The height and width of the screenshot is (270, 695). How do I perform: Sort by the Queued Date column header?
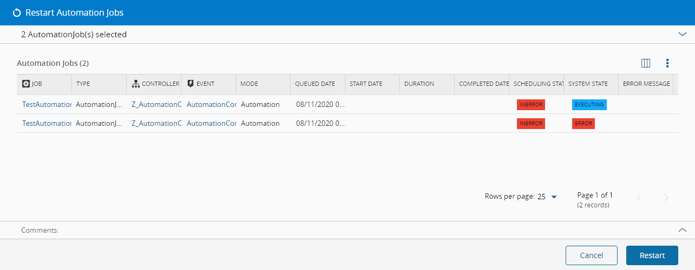(315, 84)
